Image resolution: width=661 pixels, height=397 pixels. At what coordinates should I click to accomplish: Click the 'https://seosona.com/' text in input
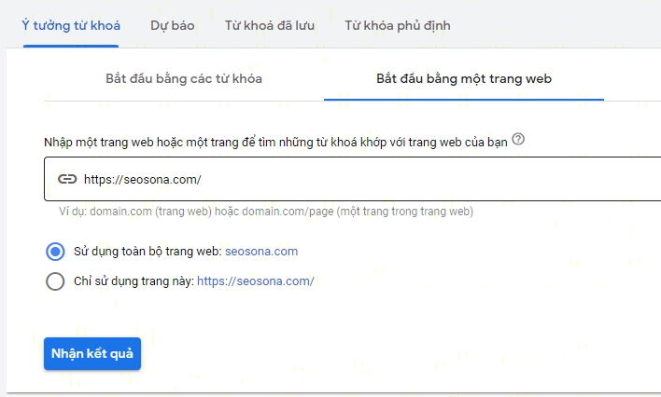tap(142, 179)
